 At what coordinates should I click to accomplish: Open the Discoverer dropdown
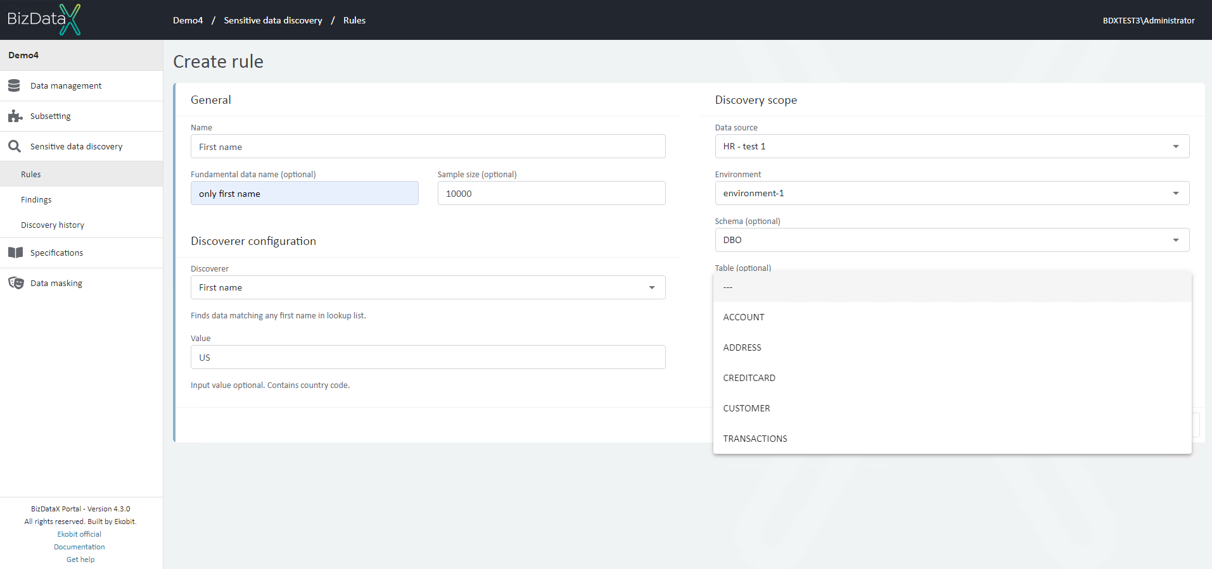(428, 287)
